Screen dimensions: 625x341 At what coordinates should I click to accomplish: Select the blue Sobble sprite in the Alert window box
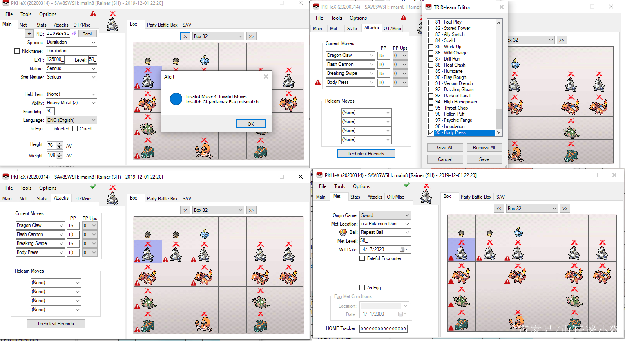[x=204, y=60]
